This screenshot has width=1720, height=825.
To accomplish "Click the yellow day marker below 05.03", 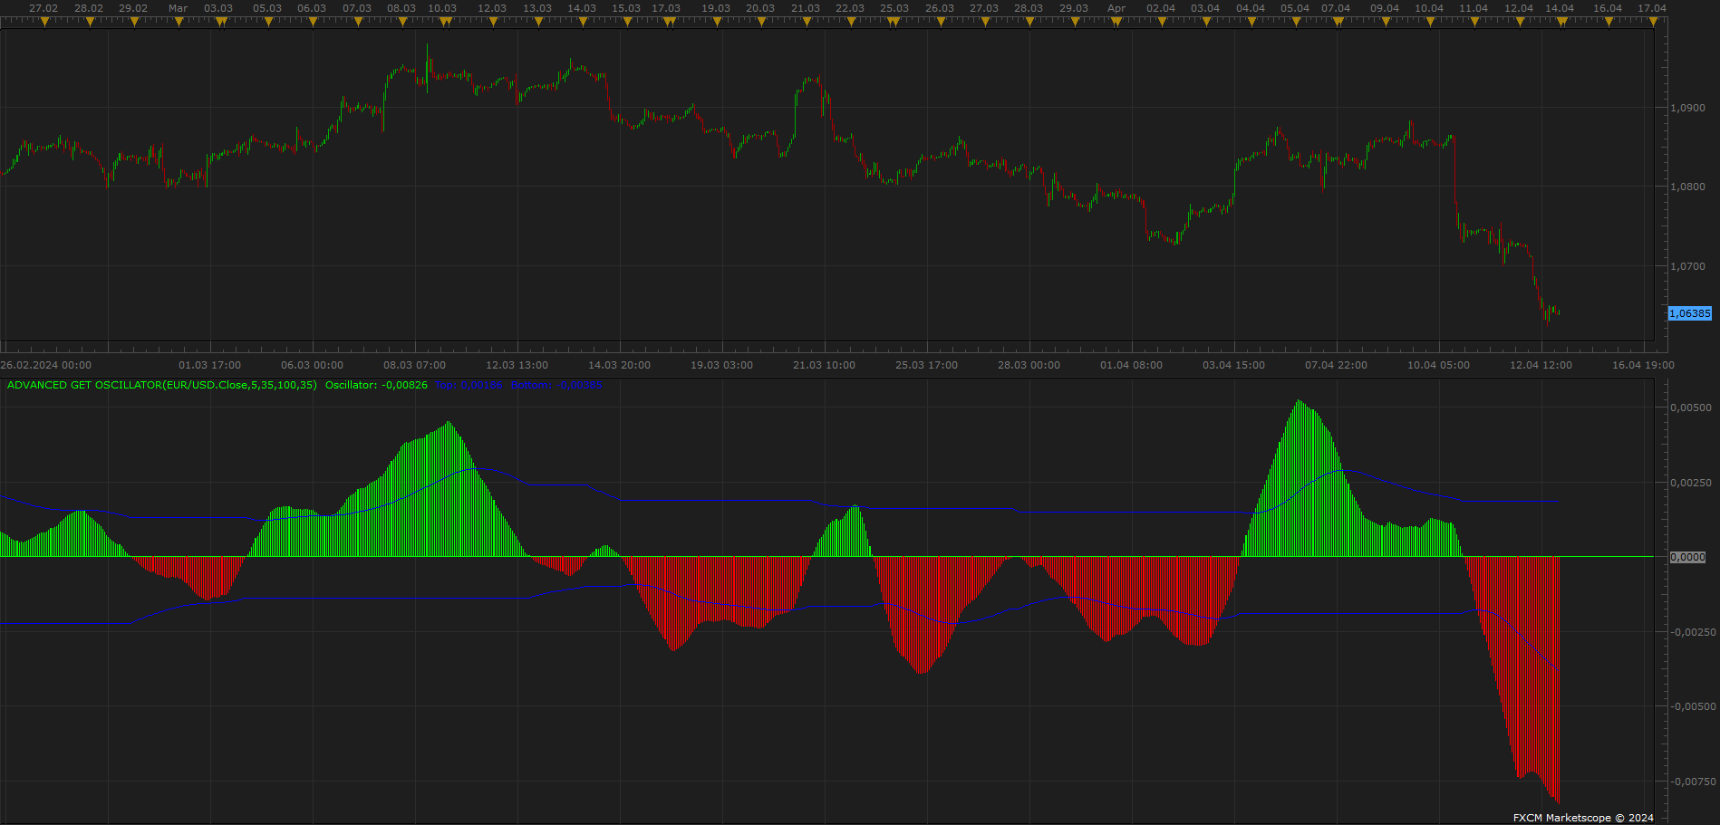I will pos(268,22).
